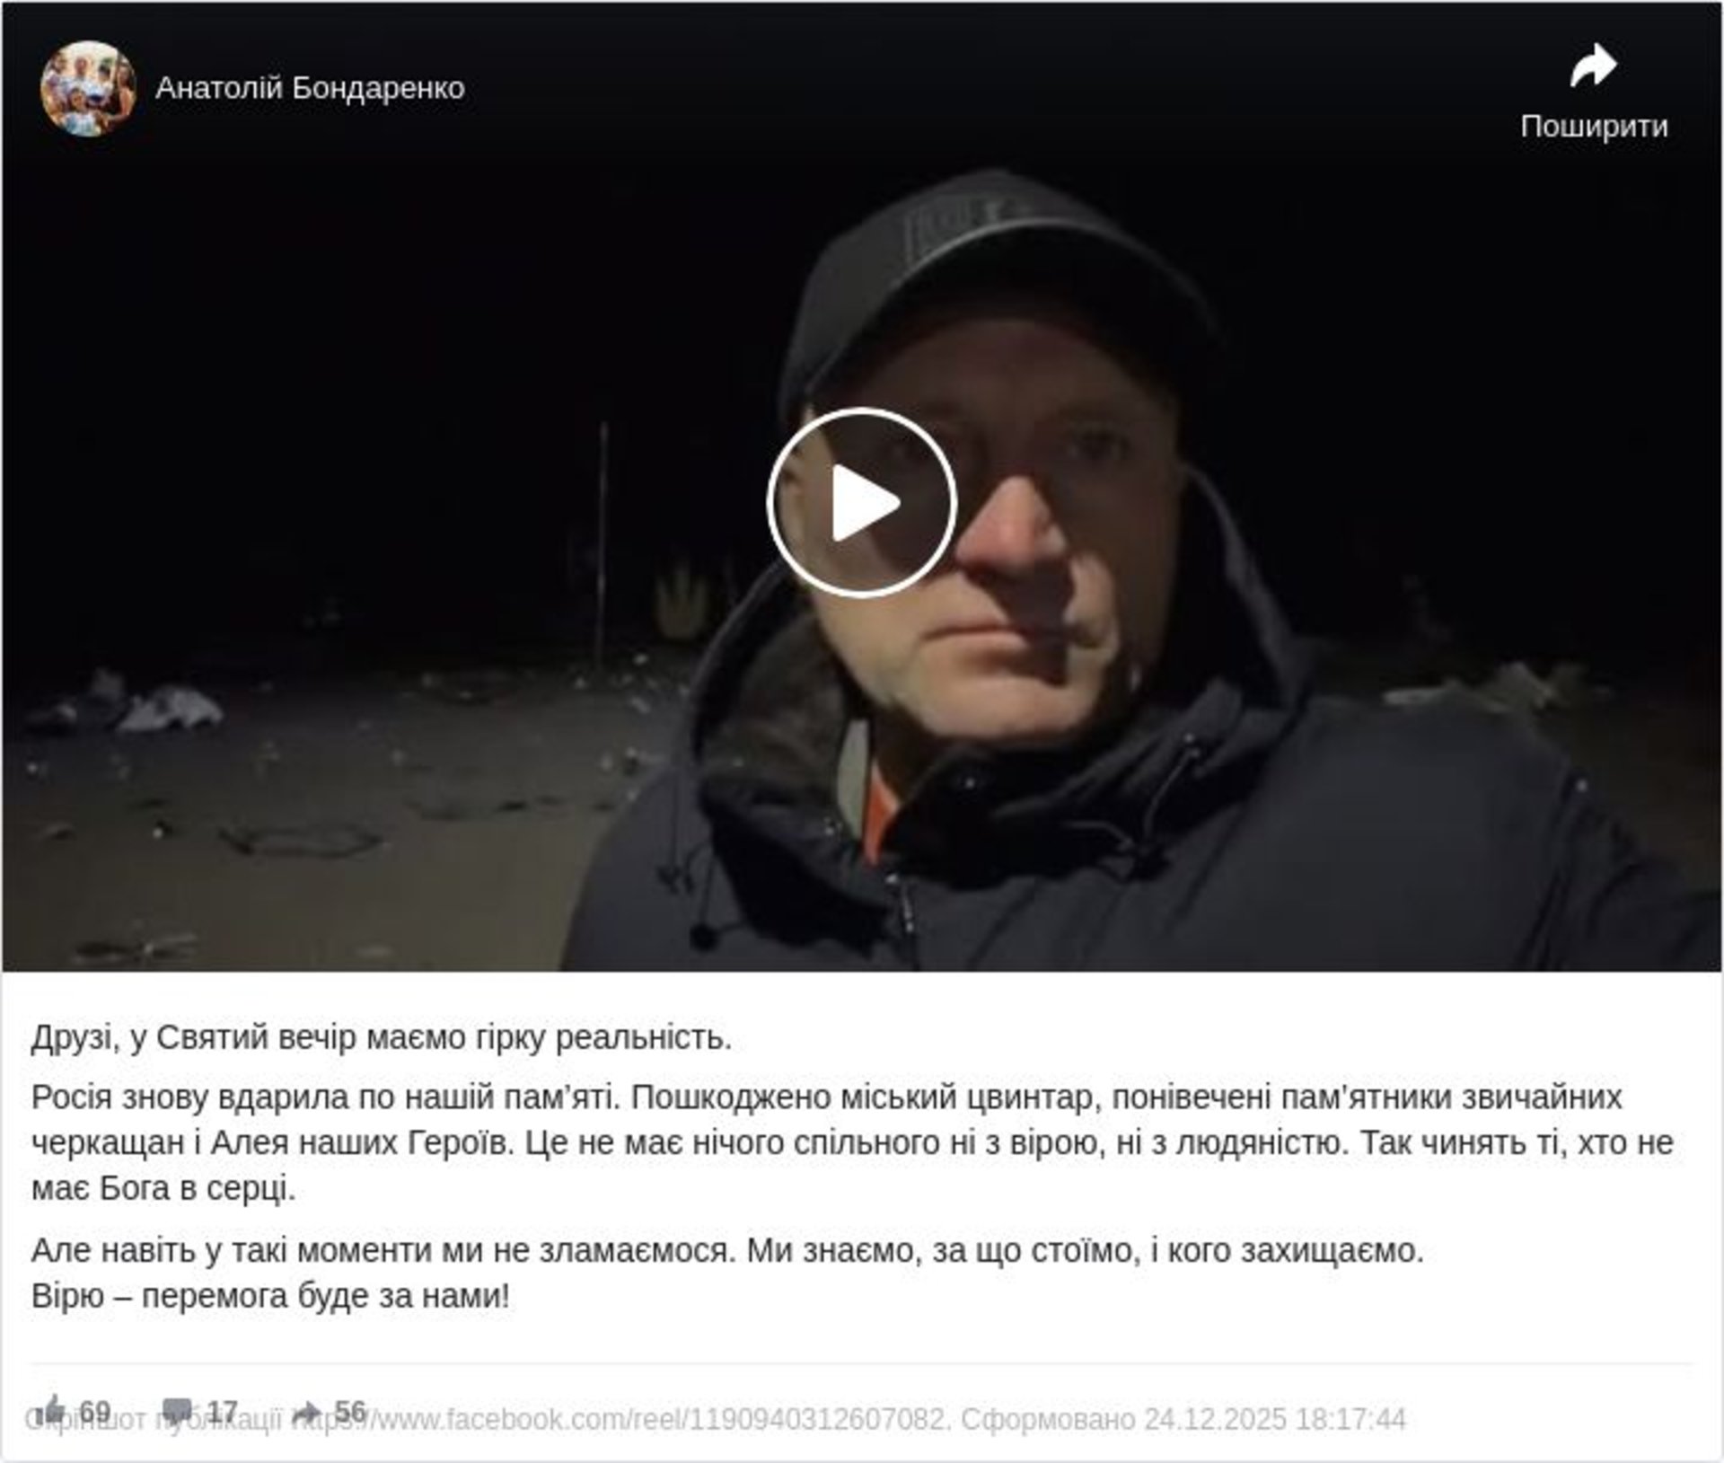This screenshot has width=1724, height=1463.
Task: Click the paragraph starting 'Росія знову вдарила'
Action: click(x=853, y=1143)
